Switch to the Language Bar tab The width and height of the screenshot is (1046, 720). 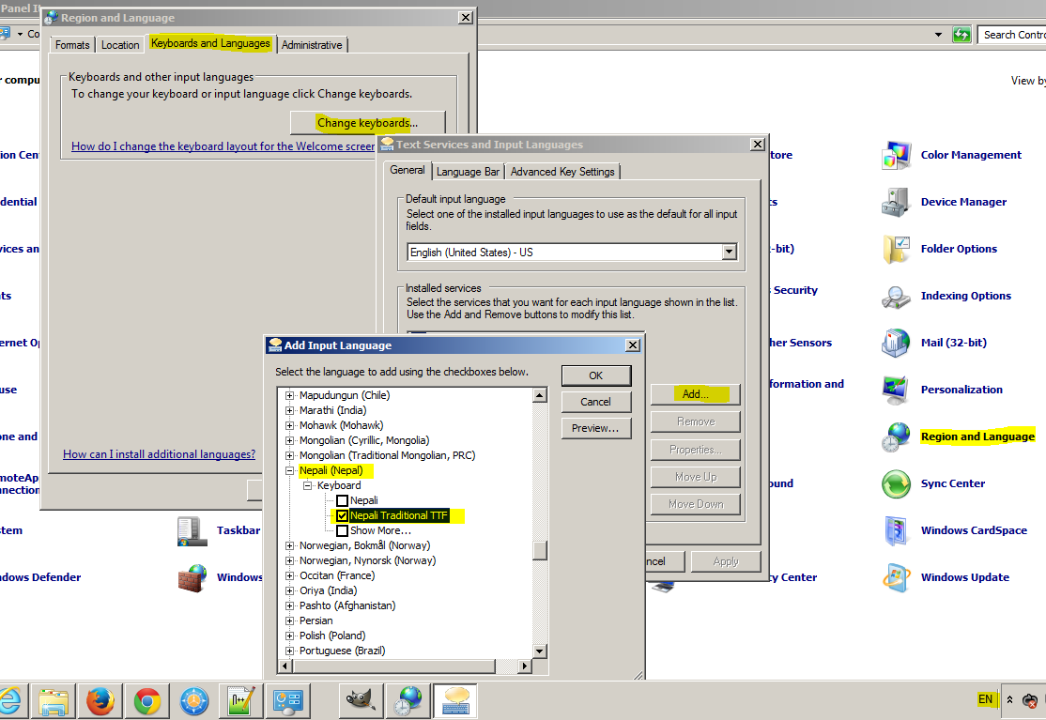468,172
